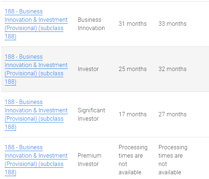Viewport: 209px width, 179px height.
Task: Open the subclass 188 link in the Business Innovation row
Action: pyautogui.click(x=36, y=24)
